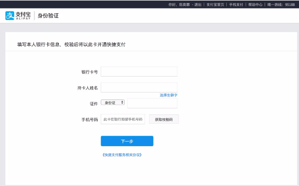
Task: Click the greeting username in top bar
Action: (x=184, y=4)
